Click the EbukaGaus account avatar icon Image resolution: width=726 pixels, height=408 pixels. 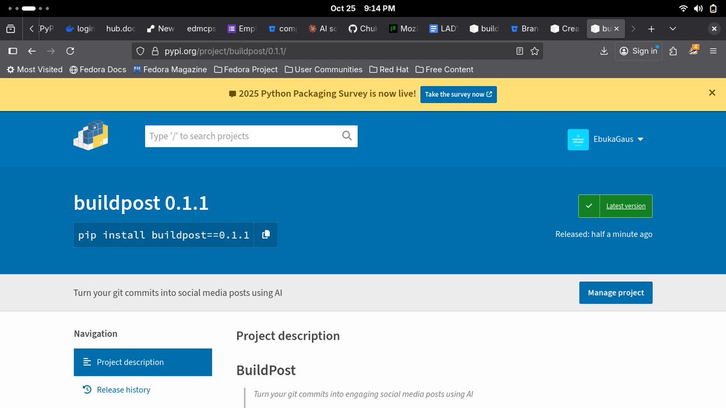click(x=578, y=138)
